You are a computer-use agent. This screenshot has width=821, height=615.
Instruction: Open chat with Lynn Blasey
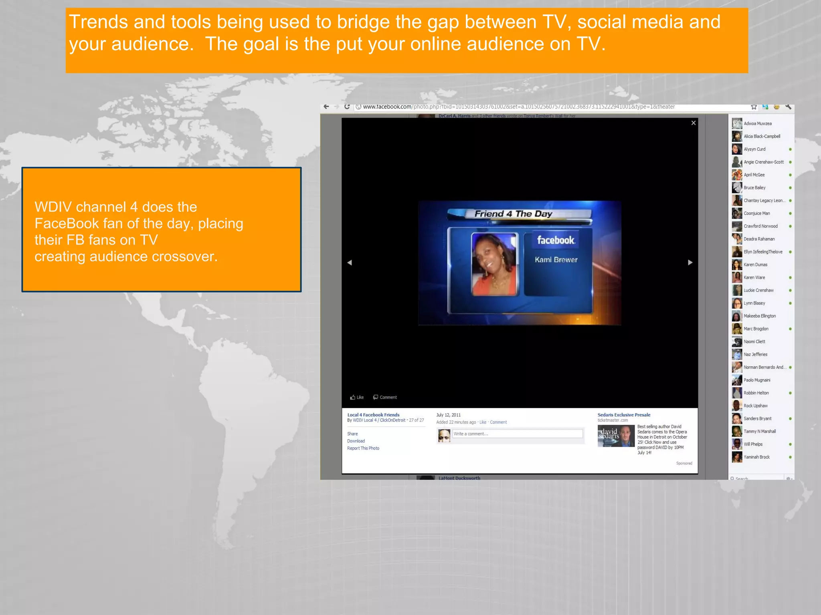(761, 303)
